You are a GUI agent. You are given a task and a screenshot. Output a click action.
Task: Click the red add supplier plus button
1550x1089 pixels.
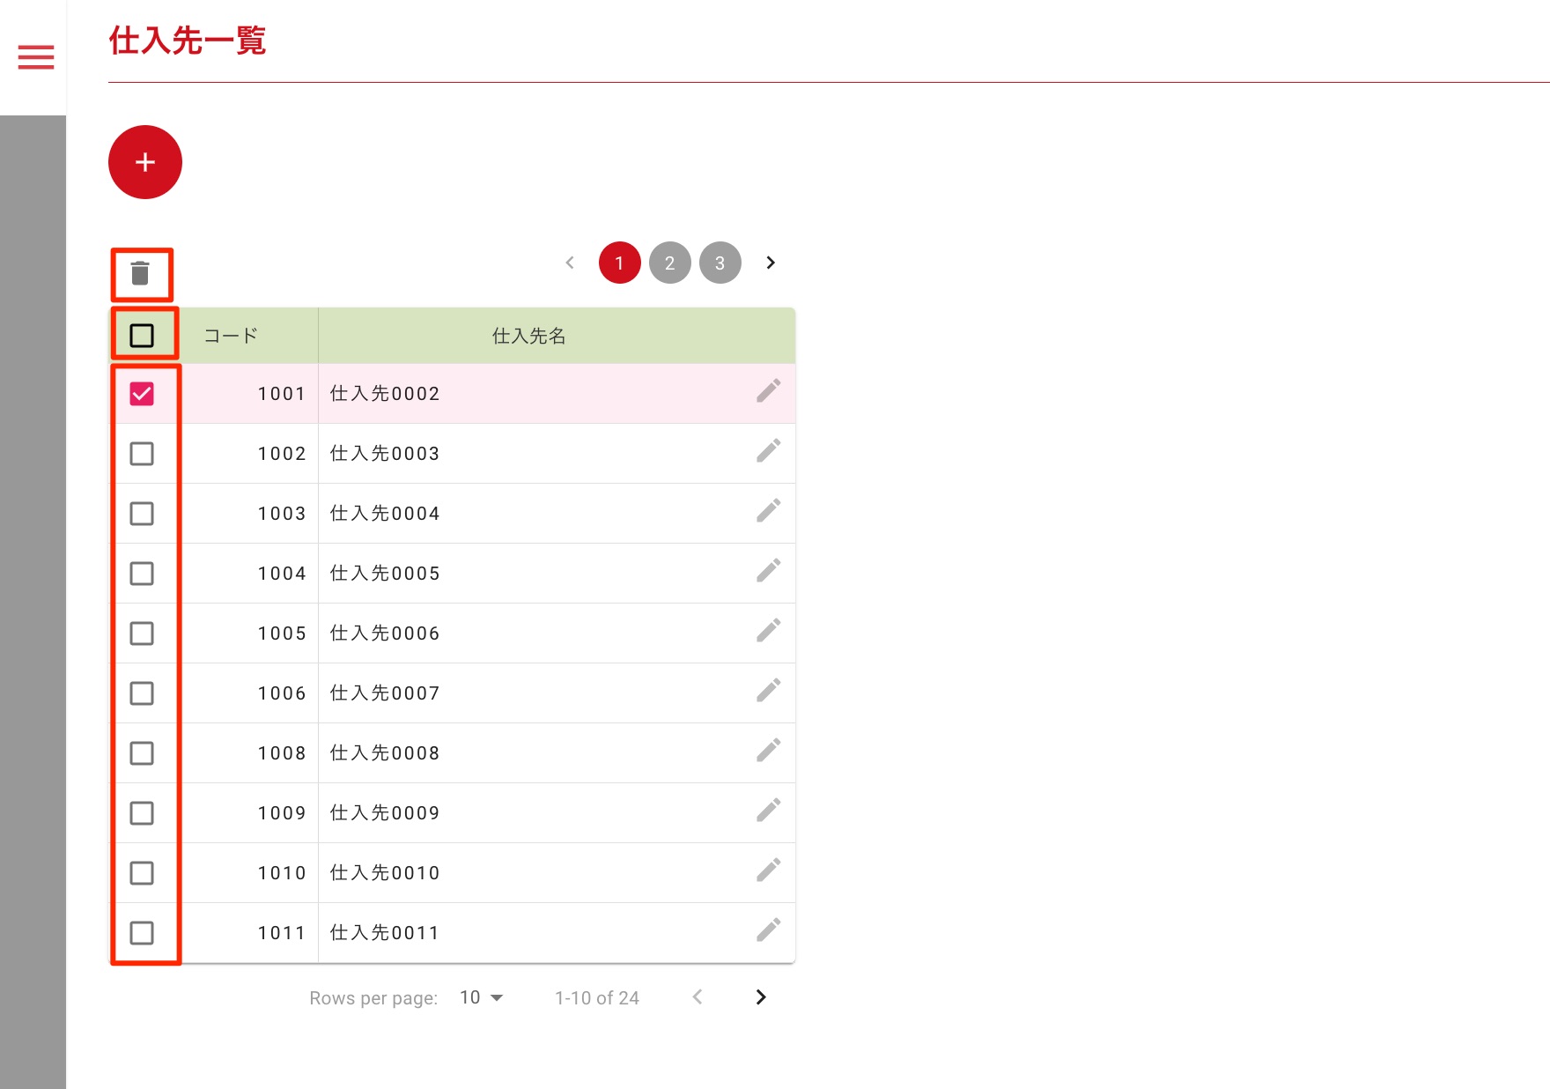[145, 162]
